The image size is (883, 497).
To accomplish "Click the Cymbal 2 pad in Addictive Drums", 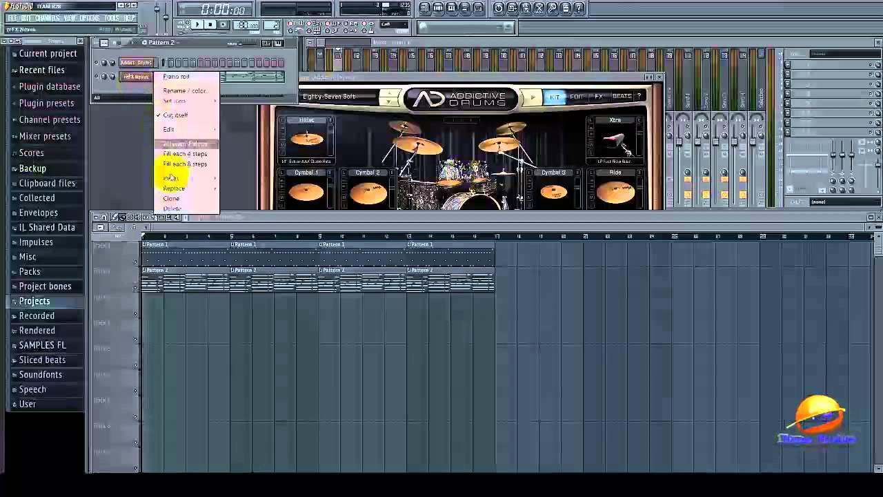I will pos(368,191).
